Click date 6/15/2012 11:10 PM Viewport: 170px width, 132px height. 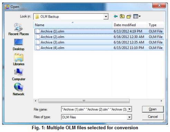pyautogui.click(x=129, y=48)
